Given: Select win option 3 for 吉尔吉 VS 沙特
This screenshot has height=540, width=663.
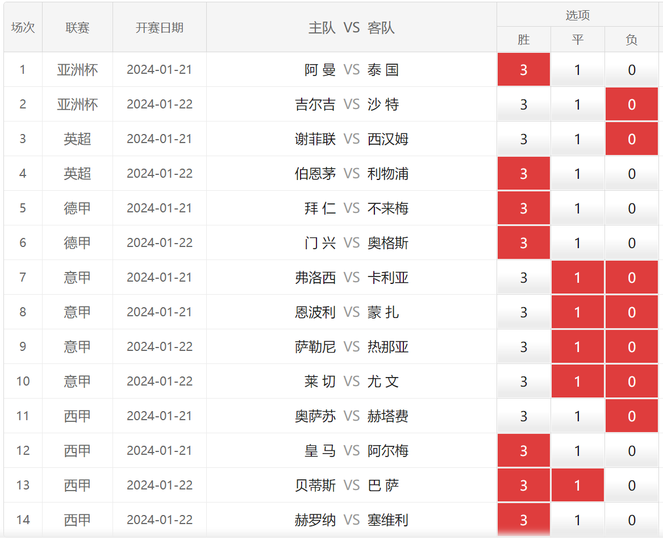Looking at the screenshot, I should click(523, 104).
